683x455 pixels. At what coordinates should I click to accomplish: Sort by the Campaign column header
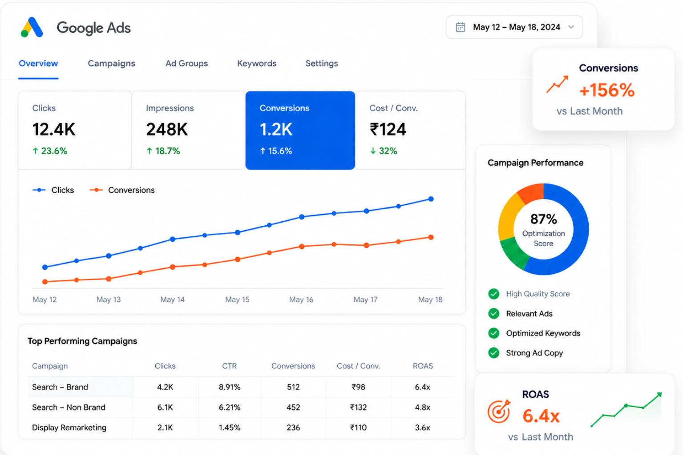point(50,366)
